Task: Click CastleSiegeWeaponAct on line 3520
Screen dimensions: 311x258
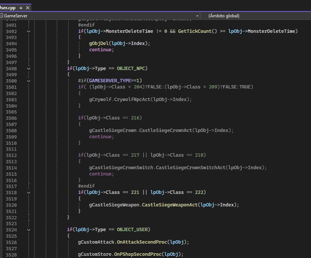Action: [x=170, y=205]
